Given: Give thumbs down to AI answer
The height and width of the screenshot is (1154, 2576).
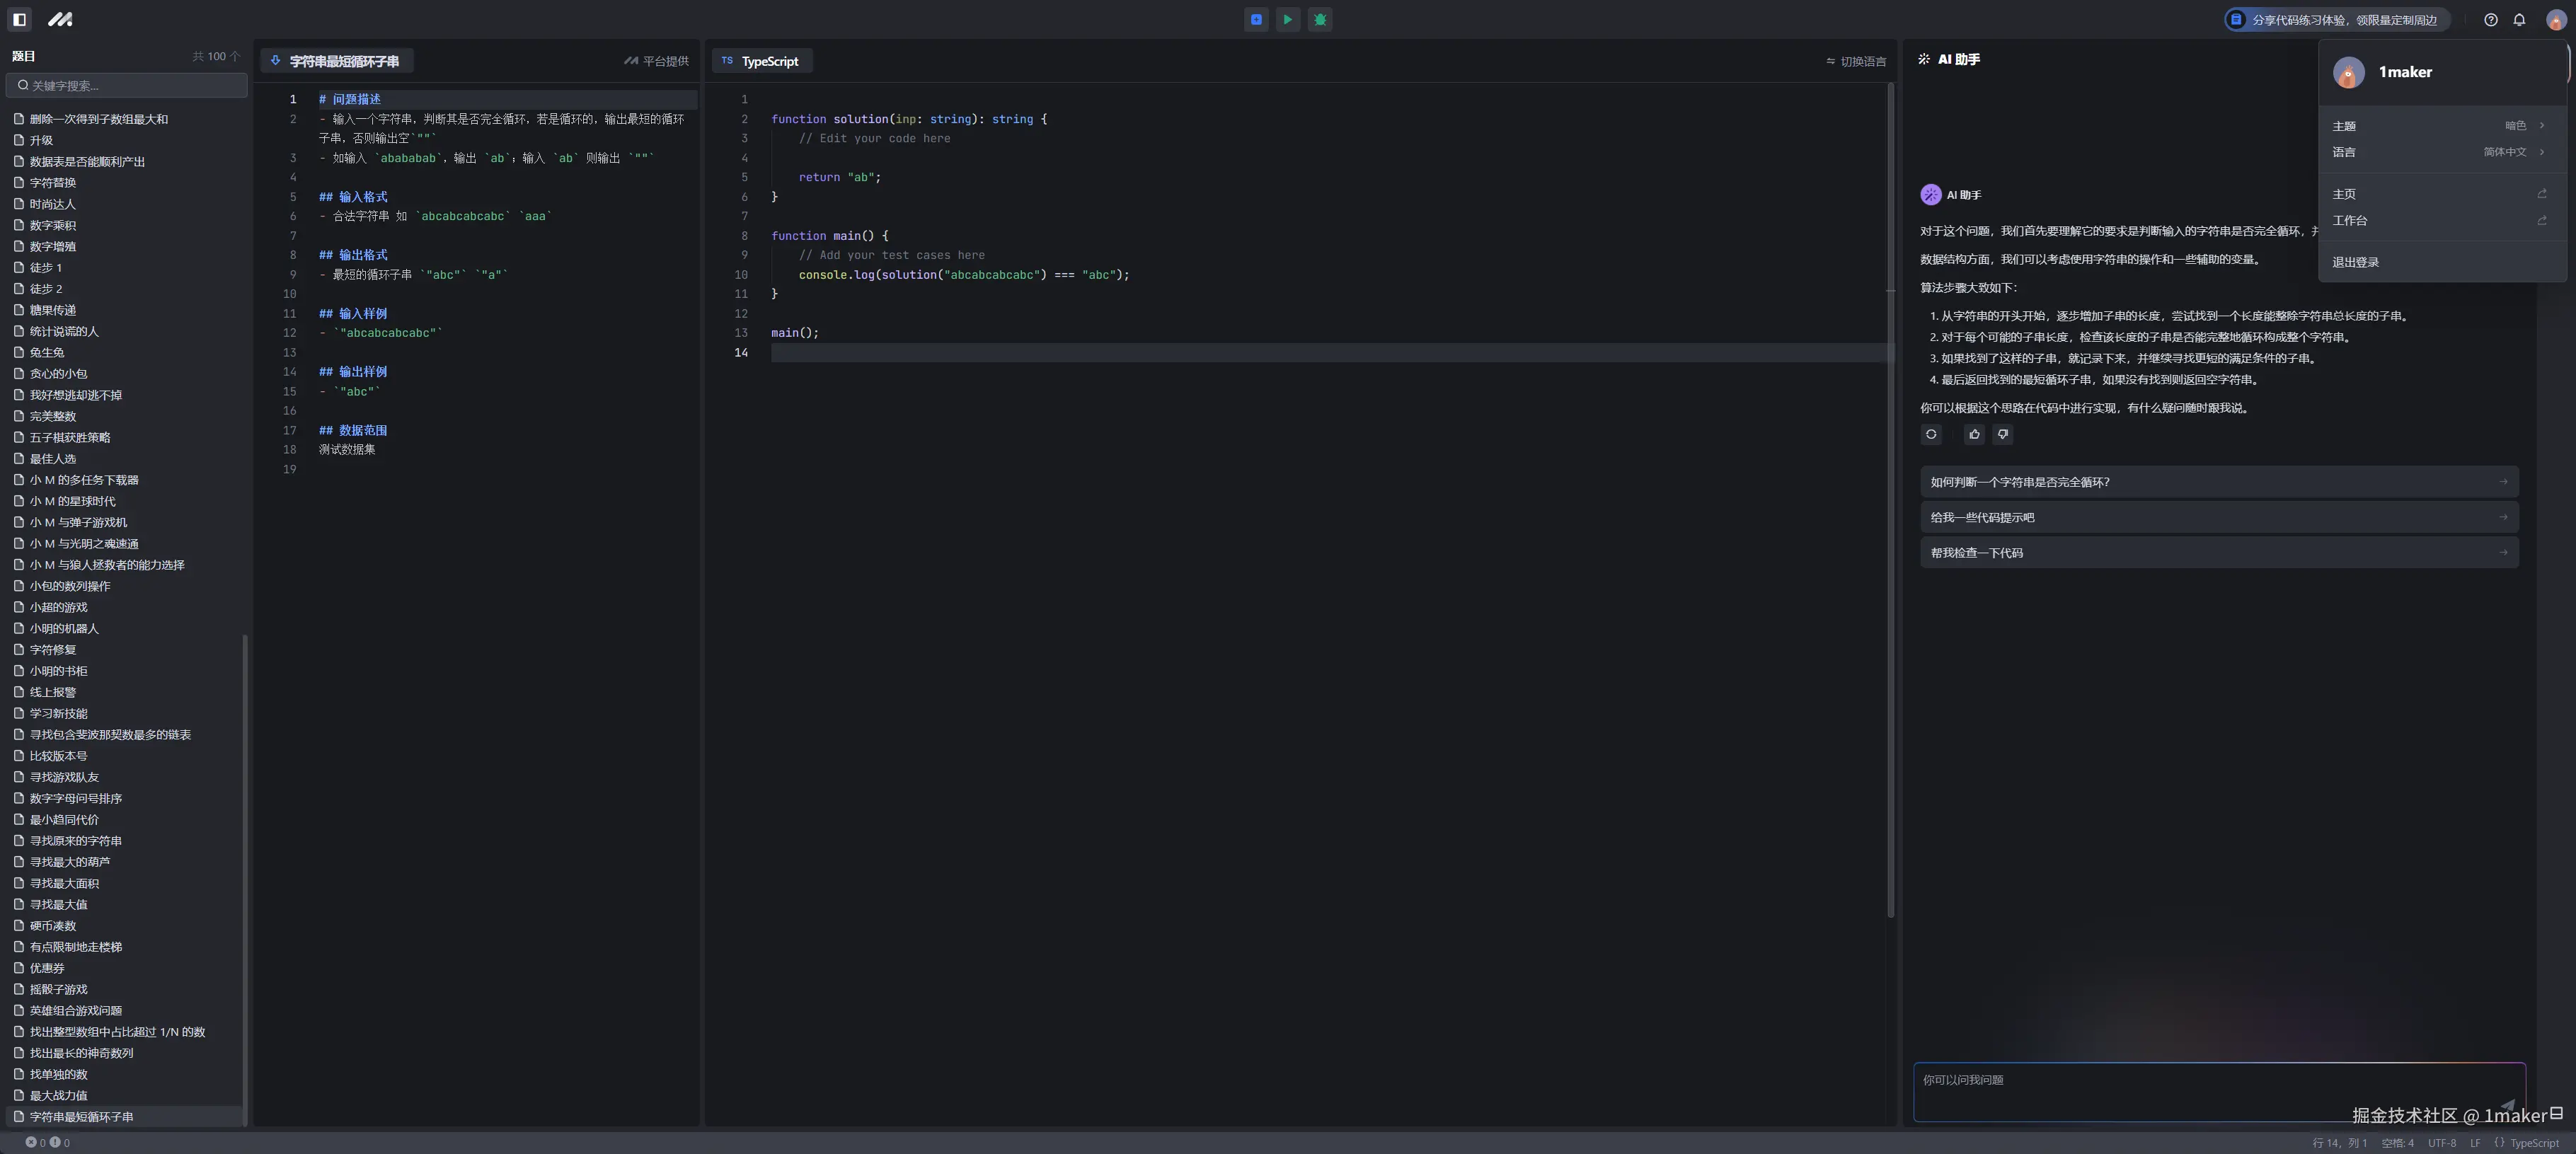Looking at the screenshot, I should [2002, 434].
